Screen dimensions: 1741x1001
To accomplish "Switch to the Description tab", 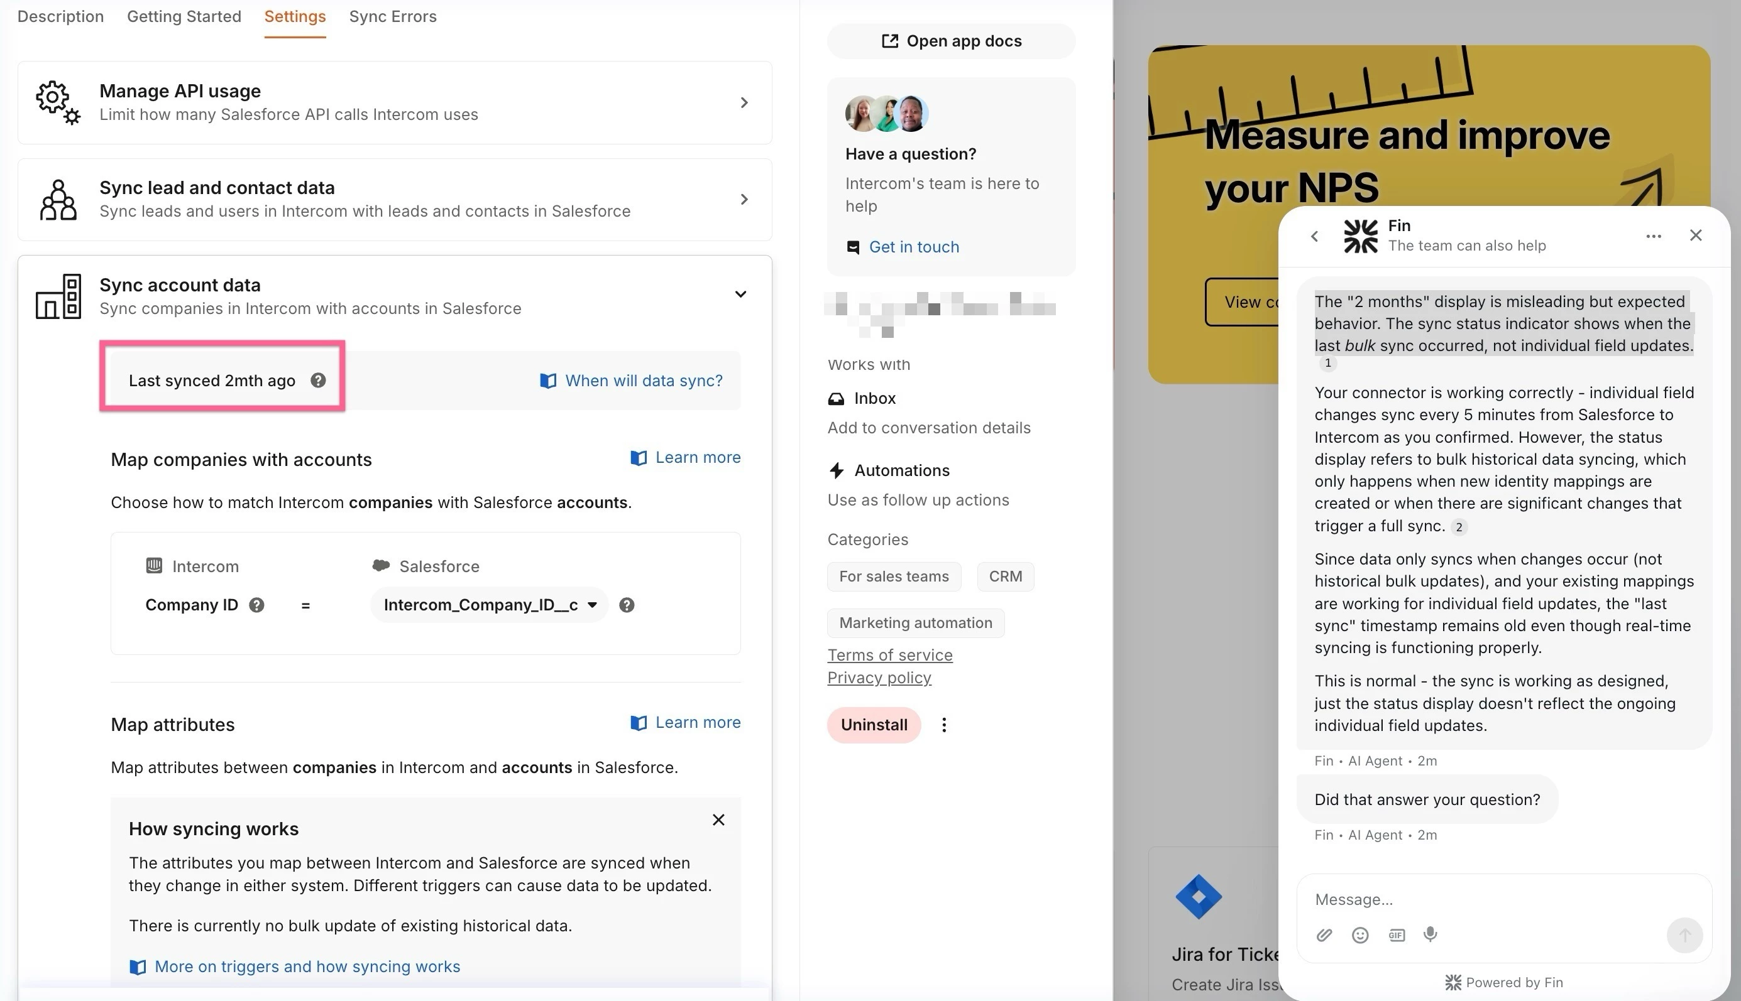I will [x=60, y=16].
